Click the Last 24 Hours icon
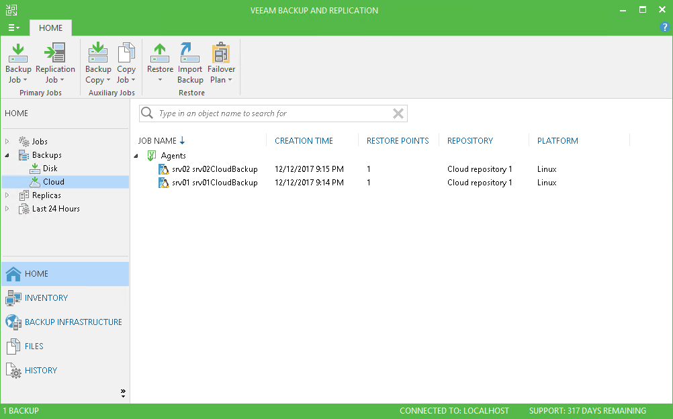 [24, 209]
